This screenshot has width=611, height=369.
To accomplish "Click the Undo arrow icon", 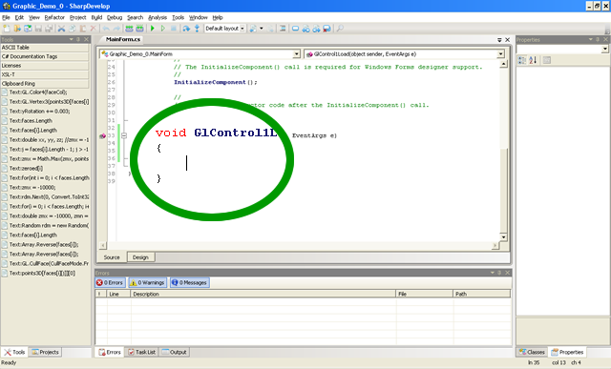I will (x=106, y=29).
